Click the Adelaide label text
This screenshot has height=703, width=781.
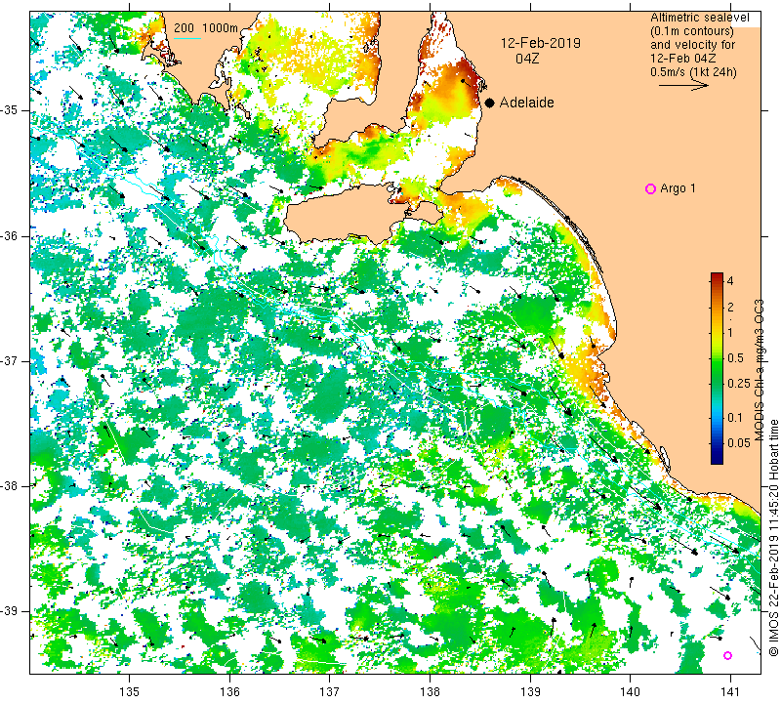click(526, 103)
